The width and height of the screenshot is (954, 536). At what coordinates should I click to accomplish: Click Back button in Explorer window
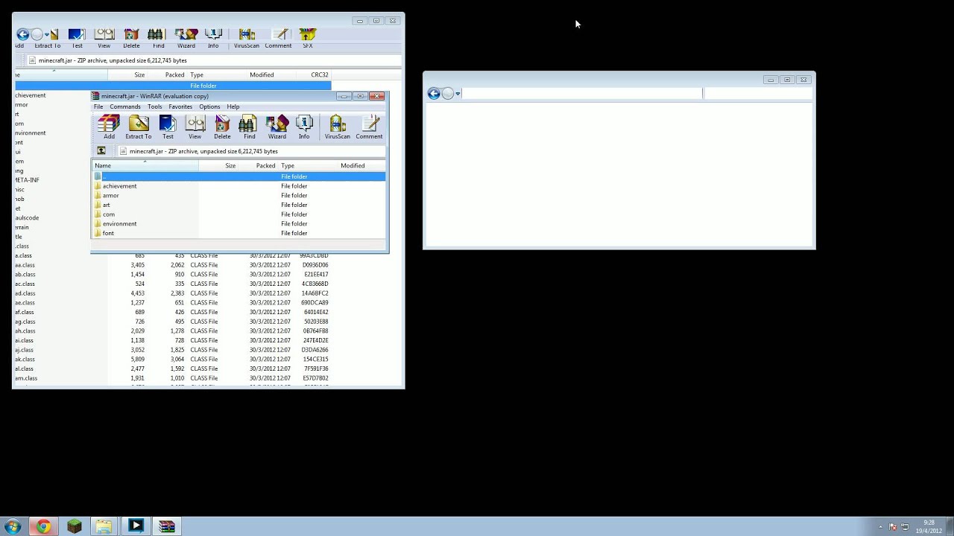(434, 93)
